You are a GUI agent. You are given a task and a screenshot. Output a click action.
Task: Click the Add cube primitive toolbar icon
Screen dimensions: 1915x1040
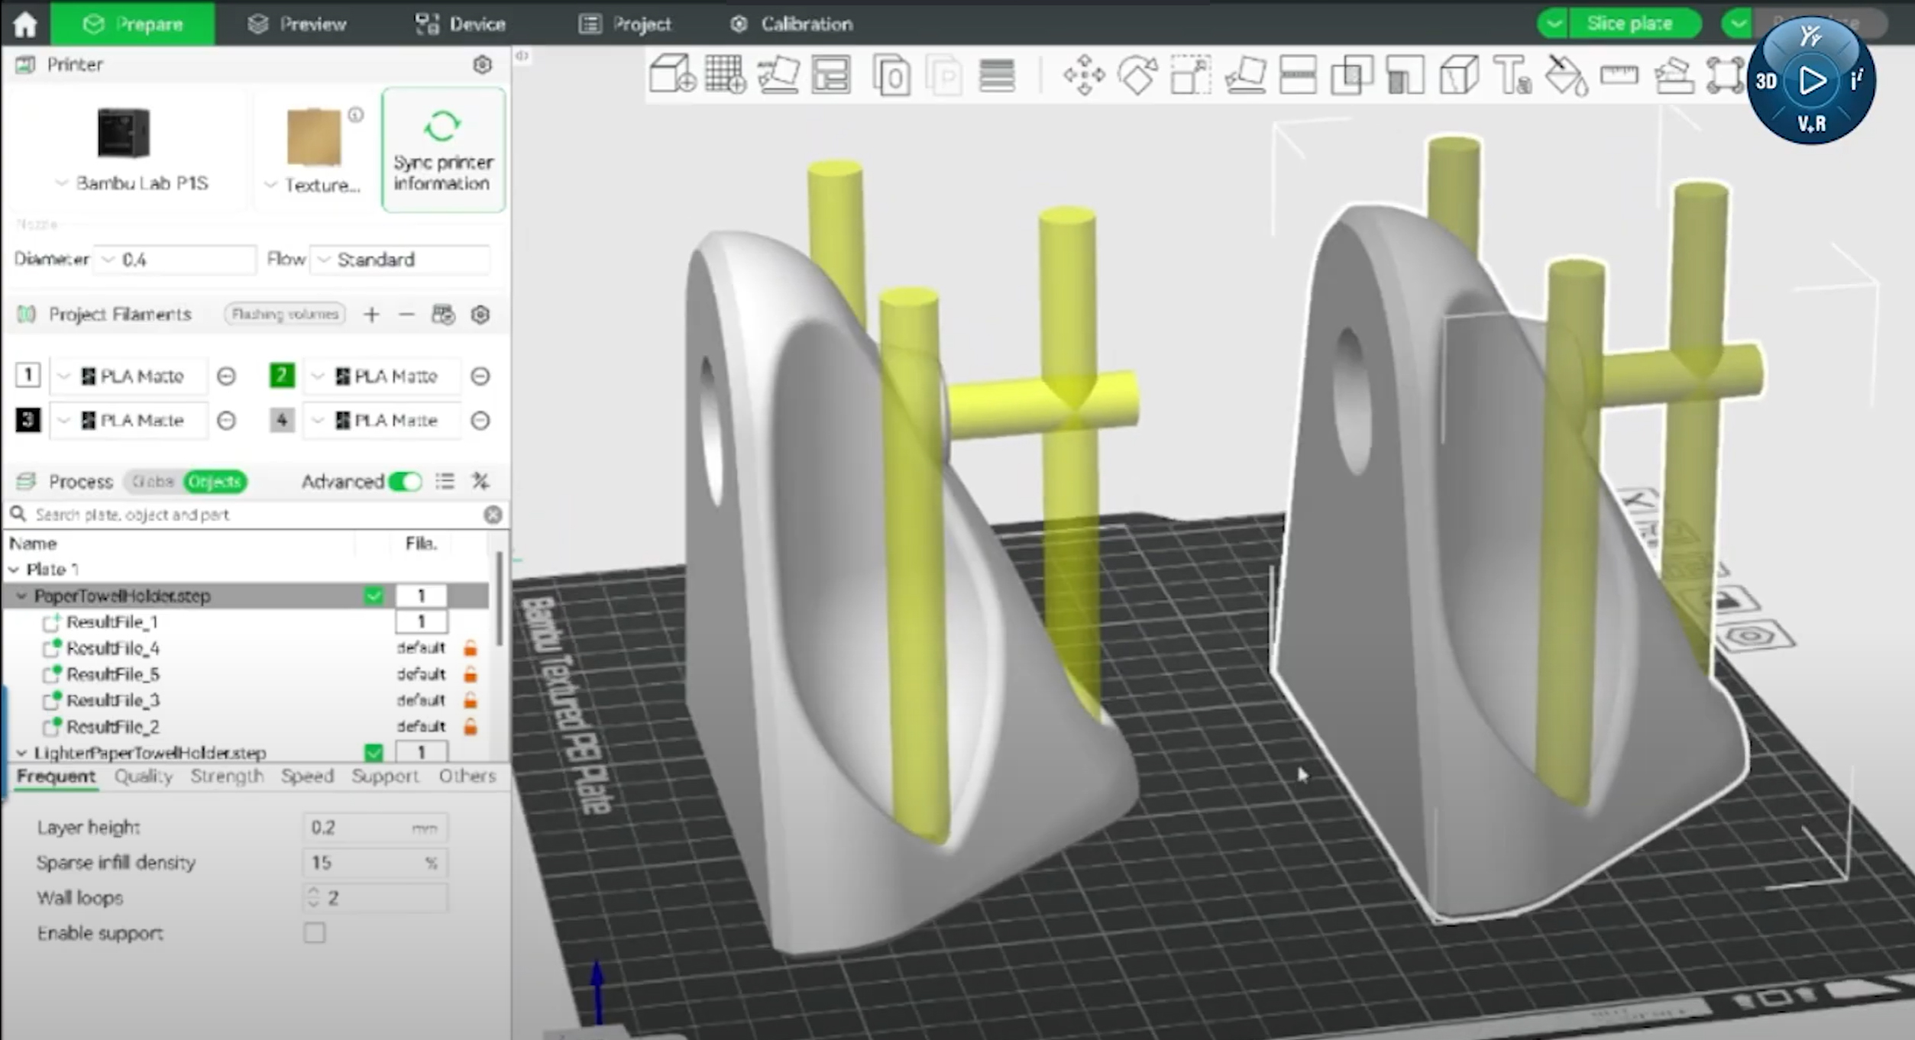pos(671,75)
